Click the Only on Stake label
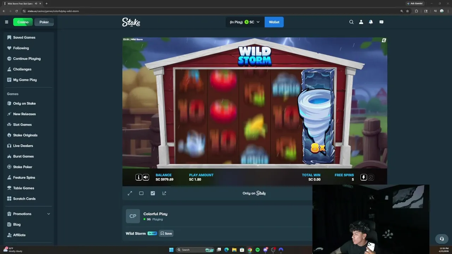This screenshot has height=254, width=452. click(254, 193)
